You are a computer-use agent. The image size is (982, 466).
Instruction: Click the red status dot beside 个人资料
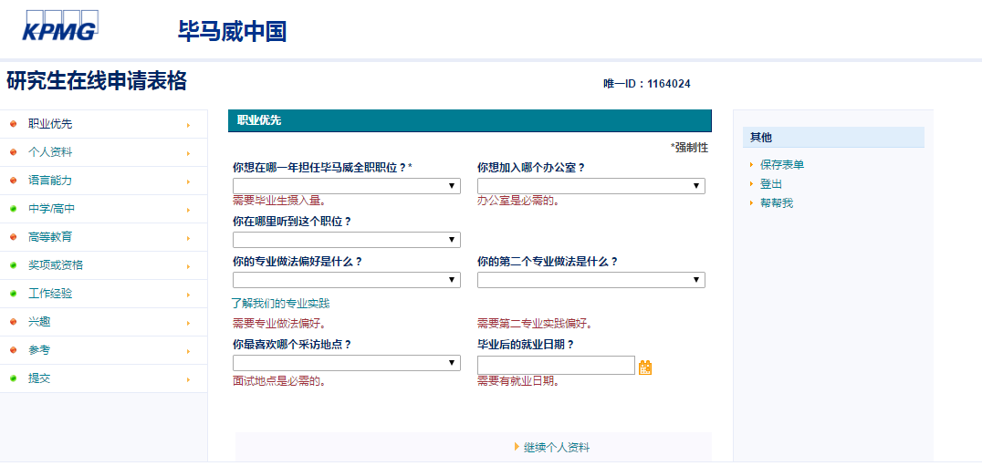(x=13, y=152)
